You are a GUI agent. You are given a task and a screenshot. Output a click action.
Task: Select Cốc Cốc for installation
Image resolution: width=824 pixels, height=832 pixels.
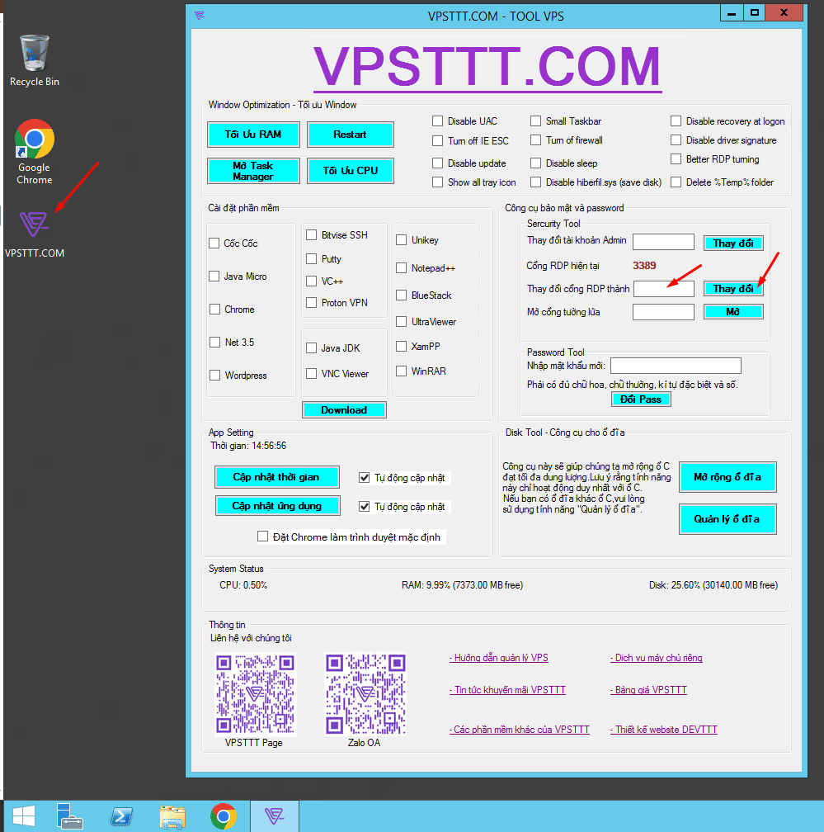pos(214,243)
